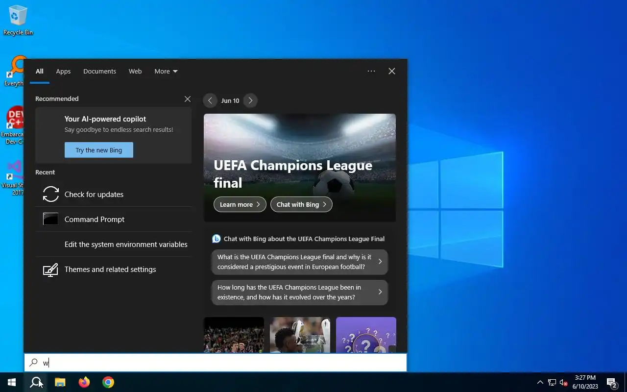This screenshot has width=627, height=392.
Task: Switch to the Documents search tab
Action: click(99, 71)
